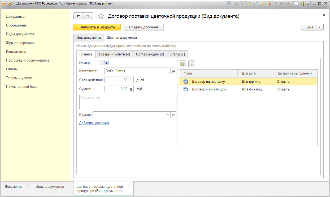Click the open-form icon next to Контрагент field

(174, 71)
